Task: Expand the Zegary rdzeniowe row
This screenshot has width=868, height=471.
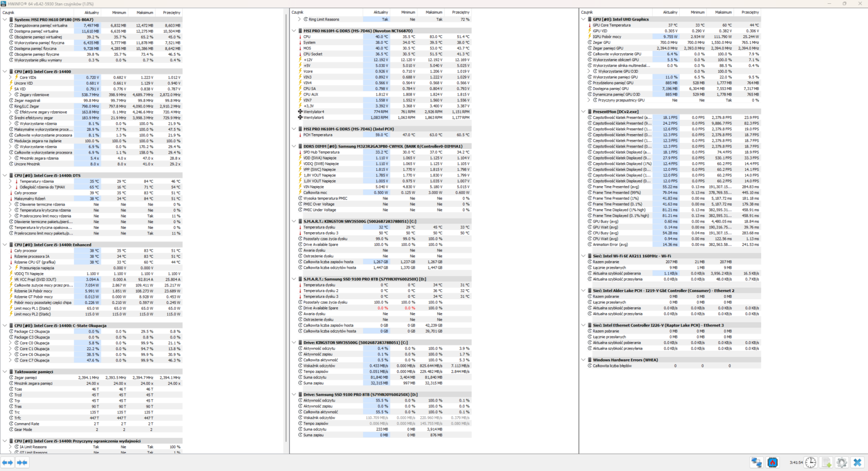Action: (x=10, y=95)
